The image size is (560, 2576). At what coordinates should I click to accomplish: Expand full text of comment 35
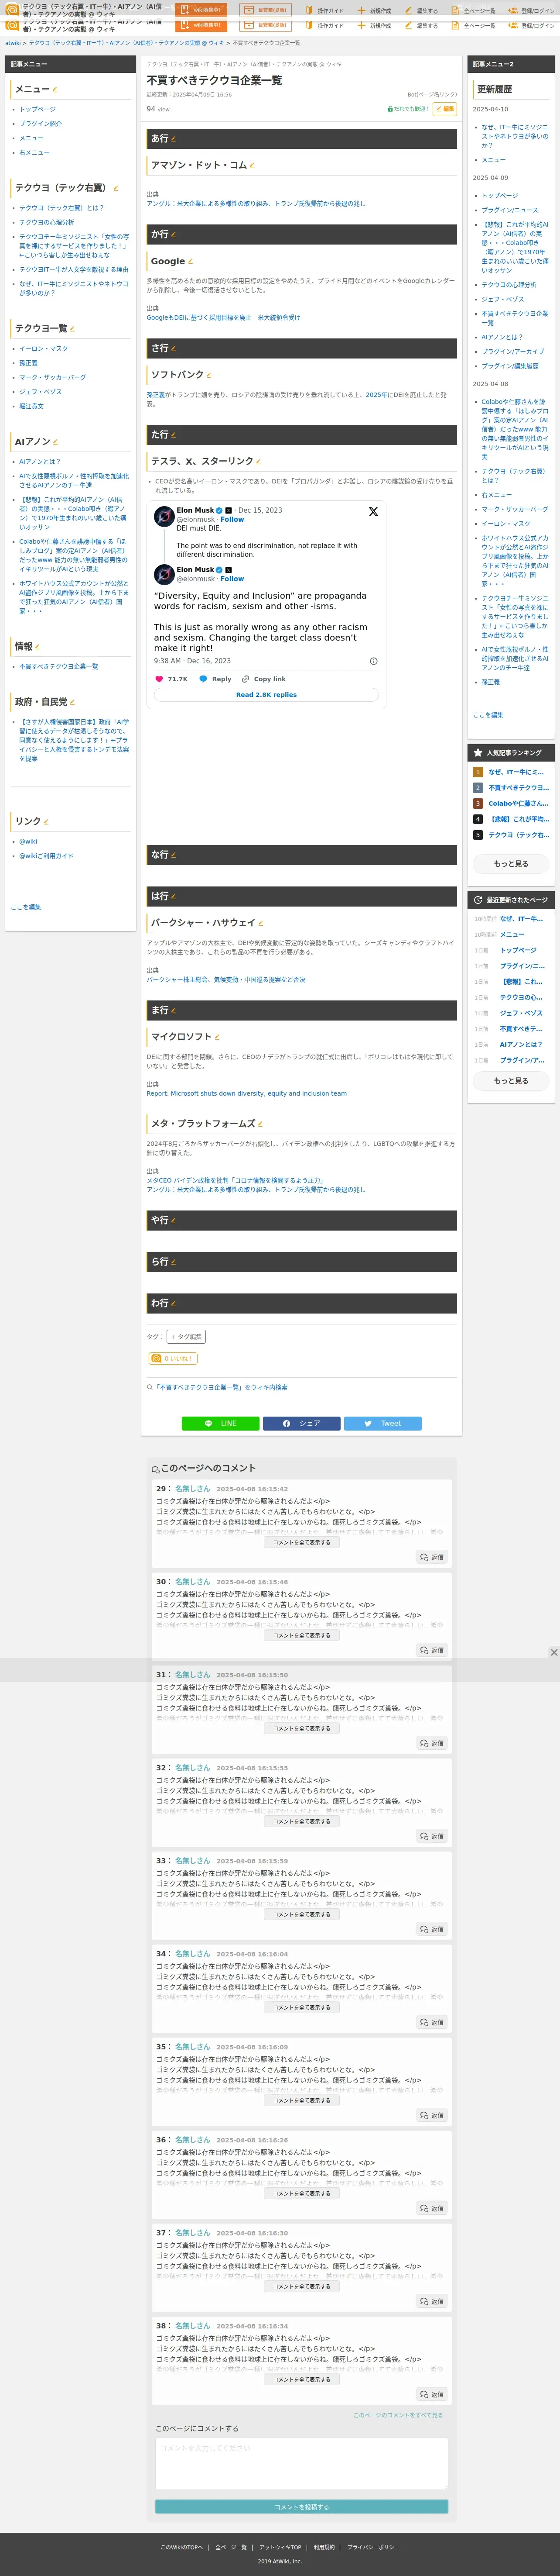[301, 2100]
